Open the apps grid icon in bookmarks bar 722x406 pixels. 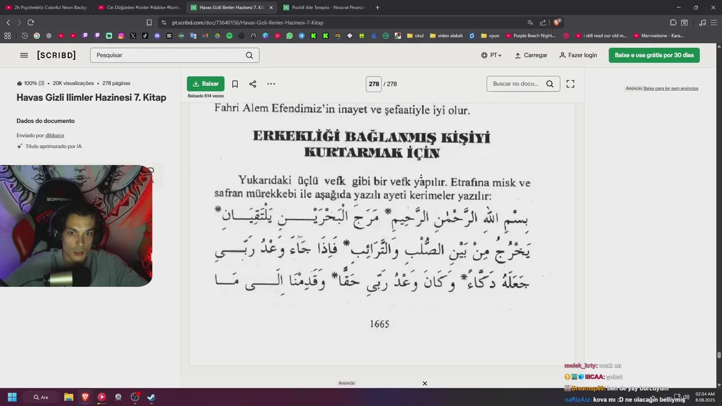pos(7,36)
